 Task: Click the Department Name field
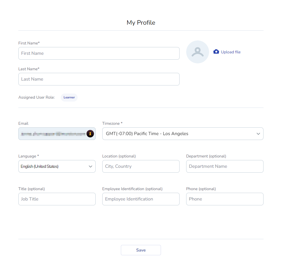[225, 166]
